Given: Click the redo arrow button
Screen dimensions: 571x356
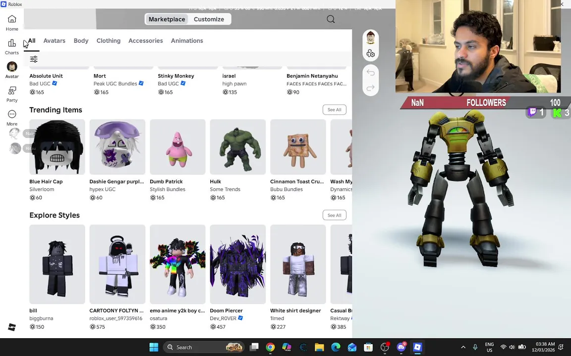Looking at the screenshot, I should 371,88.
